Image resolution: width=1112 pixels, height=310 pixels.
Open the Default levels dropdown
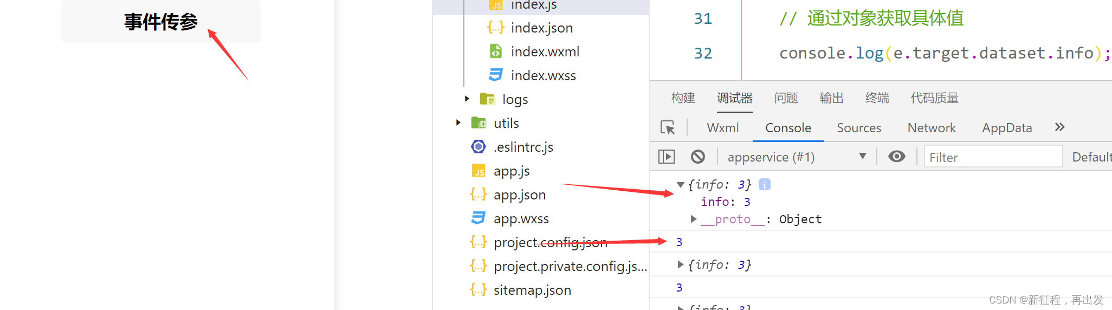1092,157
